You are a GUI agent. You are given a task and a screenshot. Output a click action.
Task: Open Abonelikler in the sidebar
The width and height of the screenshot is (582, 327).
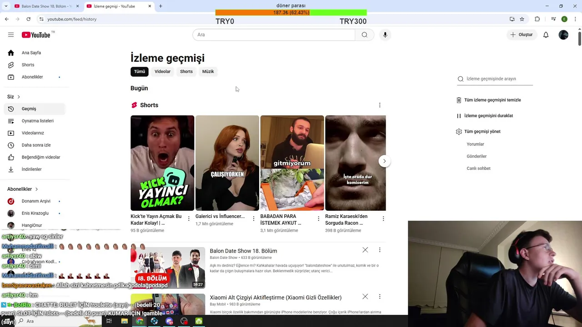[x=35, y=77]
